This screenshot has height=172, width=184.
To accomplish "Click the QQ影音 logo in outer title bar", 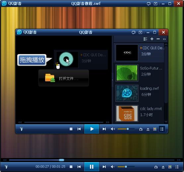I will click(4, 4).
